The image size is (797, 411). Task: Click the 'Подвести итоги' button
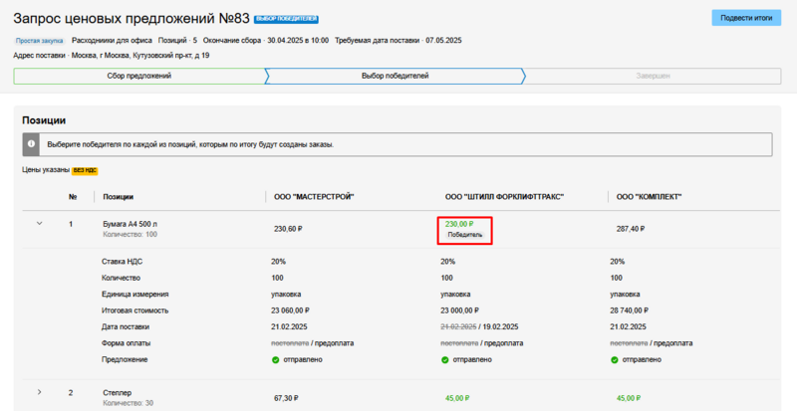click(x=746, y=18)
